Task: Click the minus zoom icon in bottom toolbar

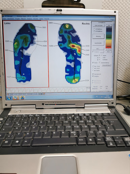Action: point(40,94)
